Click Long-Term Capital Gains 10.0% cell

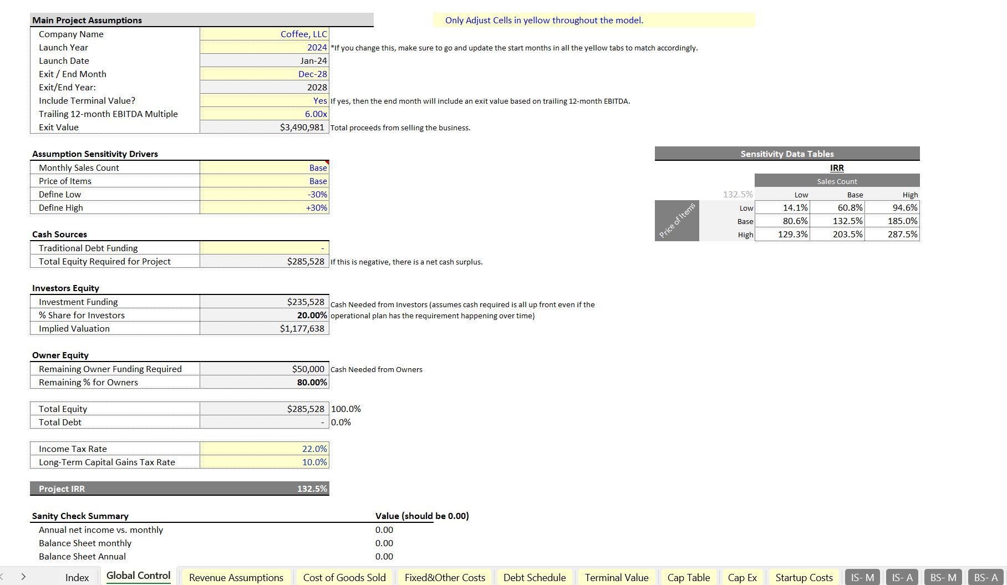tap(264, 462)
